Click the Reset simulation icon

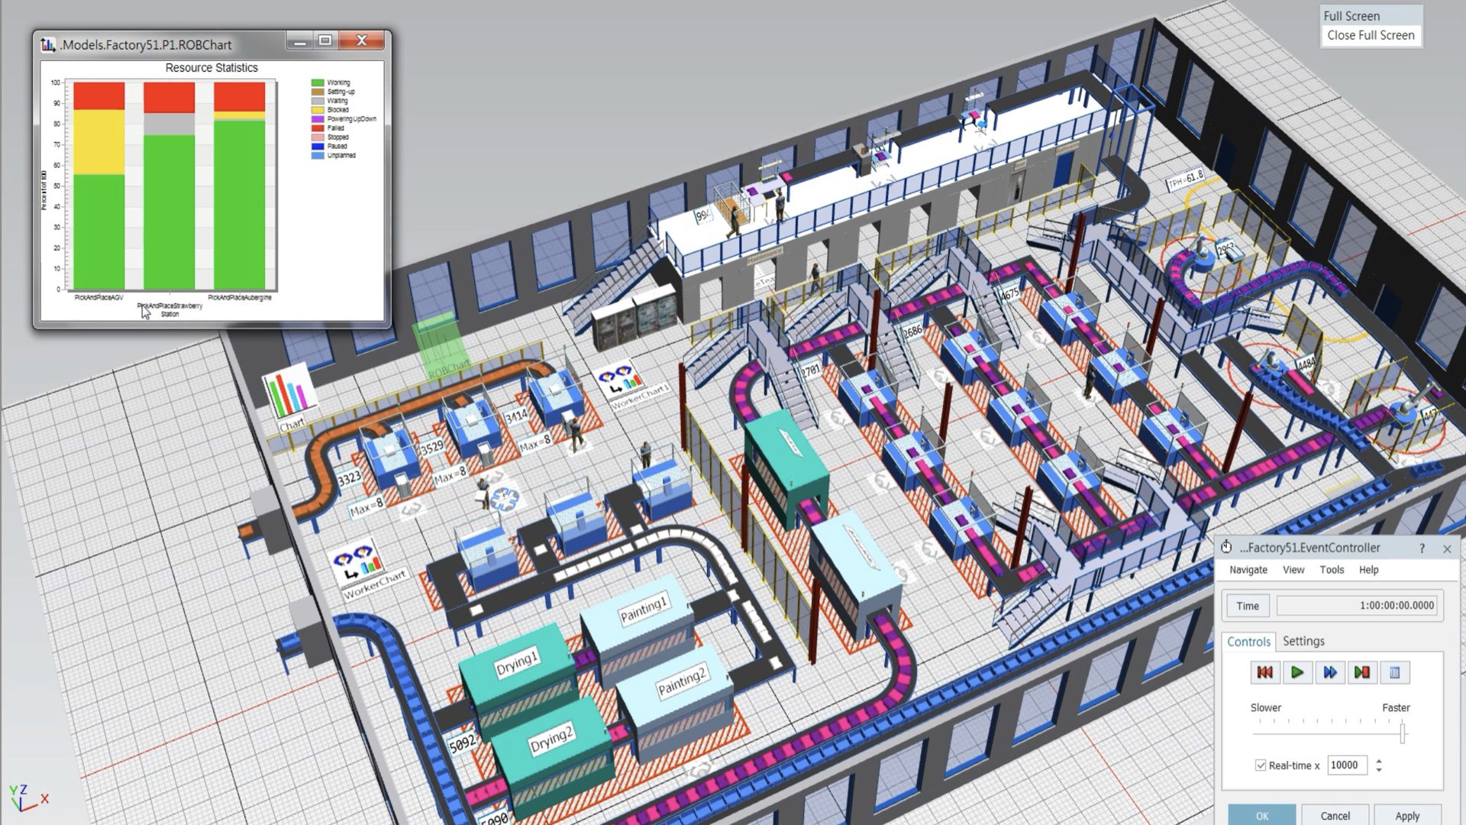(1264, 672)
